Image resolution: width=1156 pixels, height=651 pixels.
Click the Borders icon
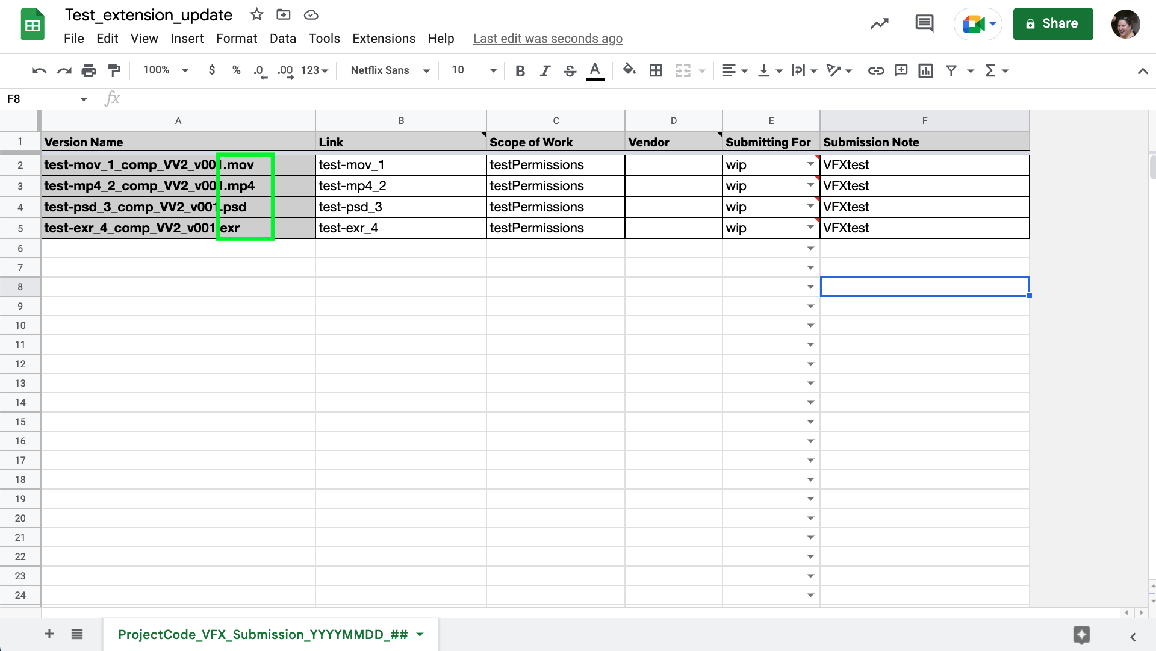[656, 71]
